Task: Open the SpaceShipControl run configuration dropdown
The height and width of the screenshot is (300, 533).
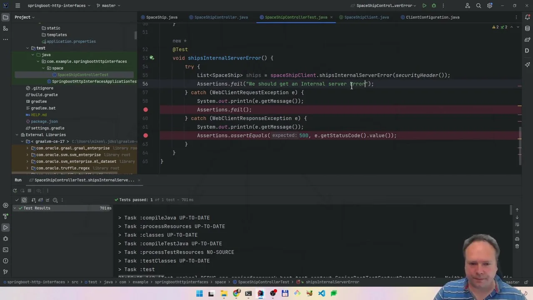Action: click(384, 5)
